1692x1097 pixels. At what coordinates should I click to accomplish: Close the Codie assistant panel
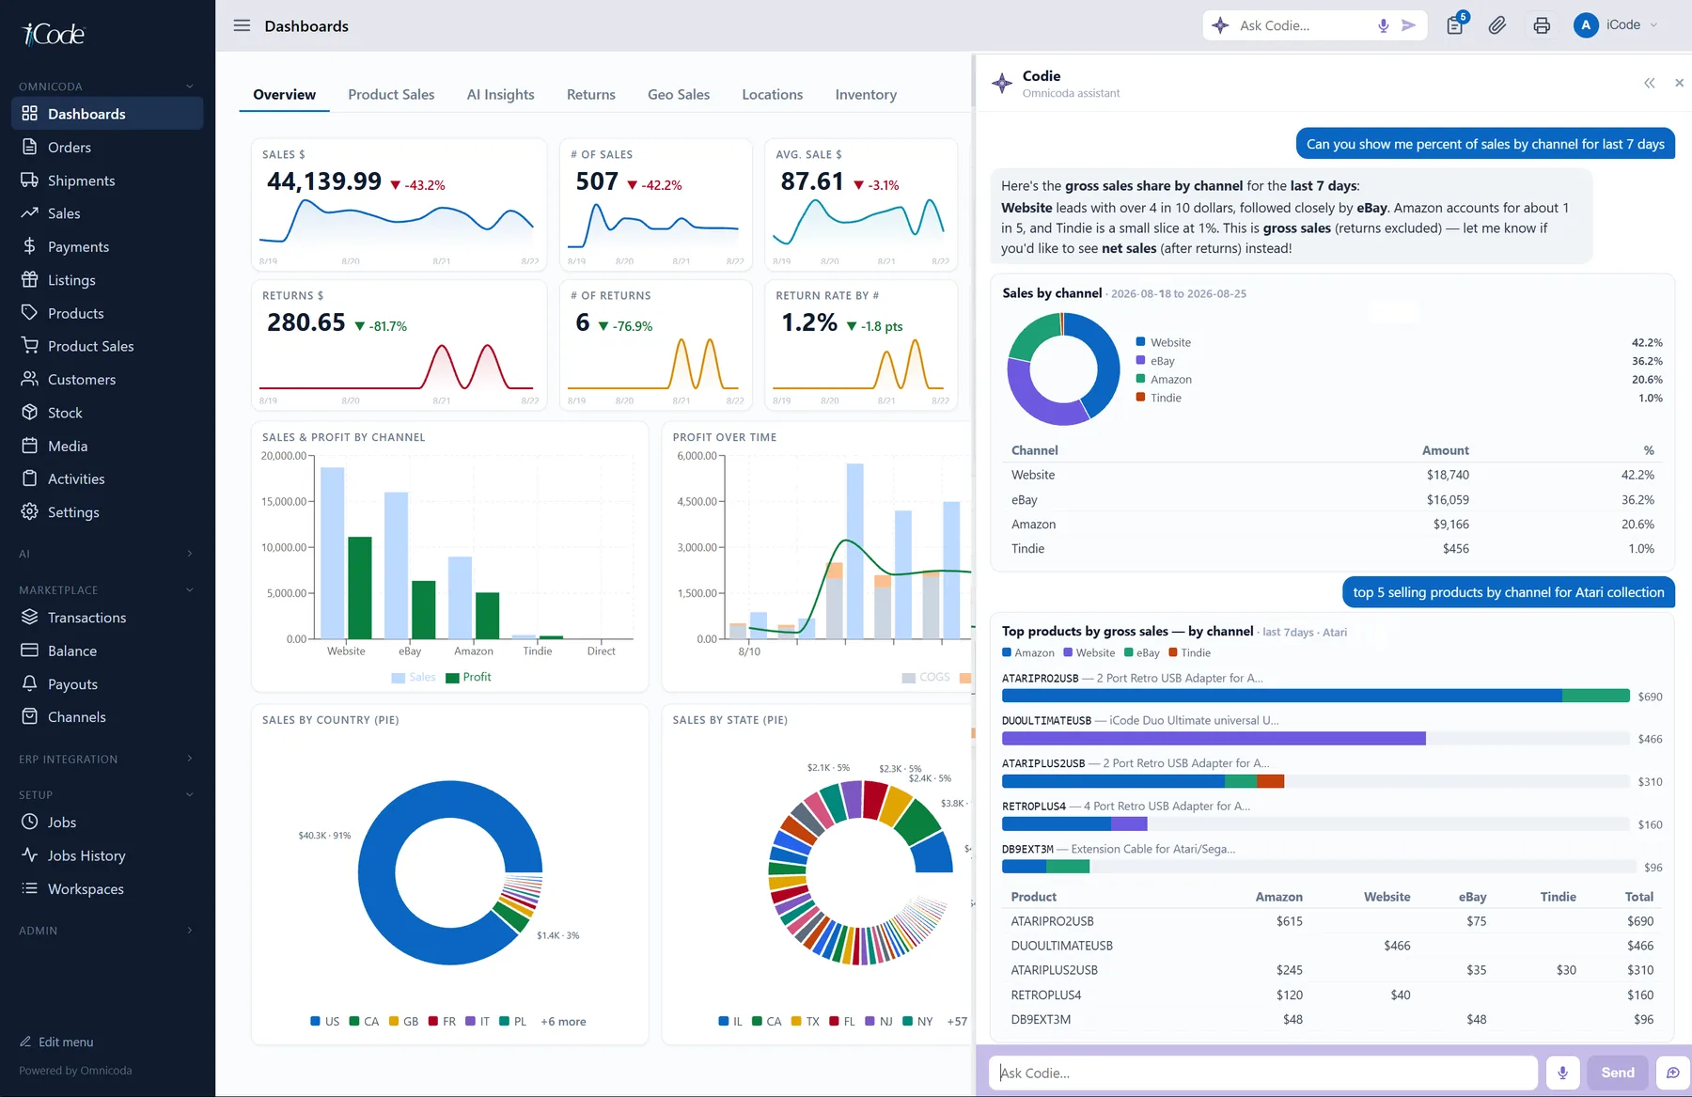(x=1679, y=83)
